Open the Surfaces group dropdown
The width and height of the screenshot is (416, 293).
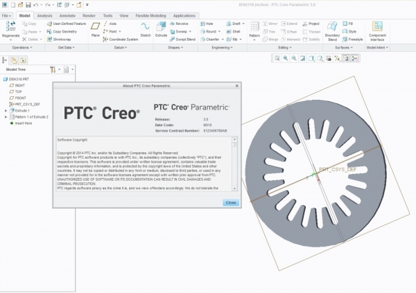[x=344, y=48]
